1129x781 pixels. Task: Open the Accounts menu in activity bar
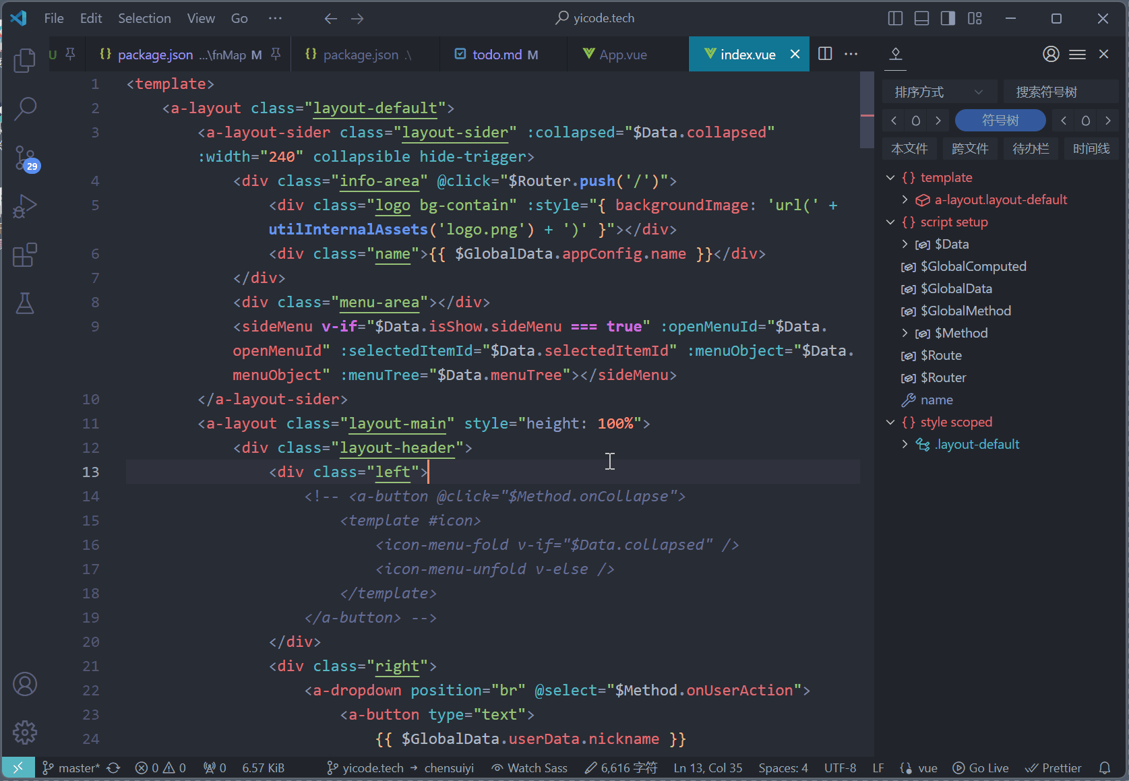pyautogui.click(x=25, y=684)
